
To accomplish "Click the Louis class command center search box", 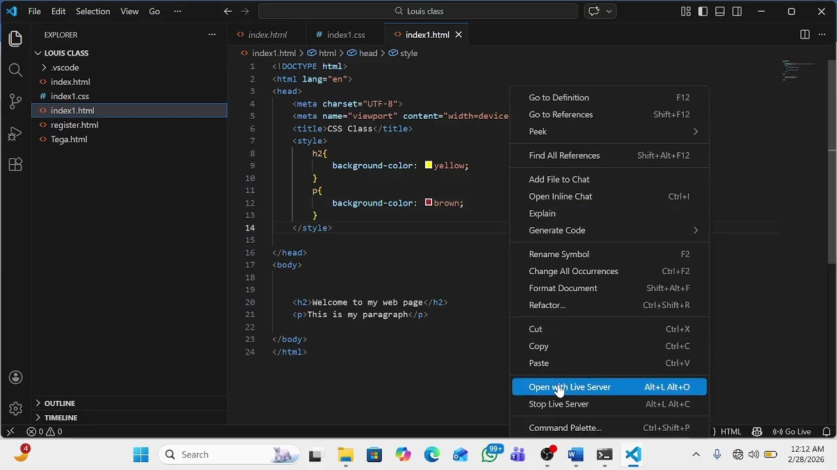I will click(x=418, y=11).
